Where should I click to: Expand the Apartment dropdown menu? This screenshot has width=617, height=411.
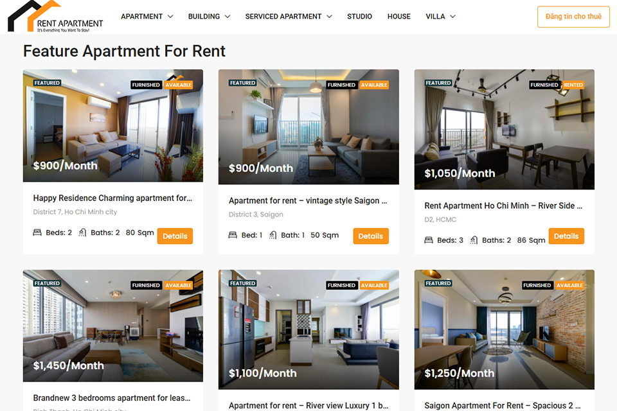[x=147, y=17]
